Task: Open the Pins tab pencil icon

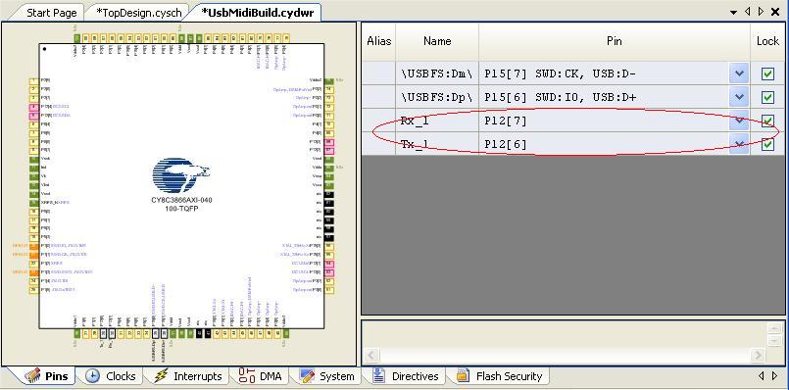Action: [x=32, y=376]
